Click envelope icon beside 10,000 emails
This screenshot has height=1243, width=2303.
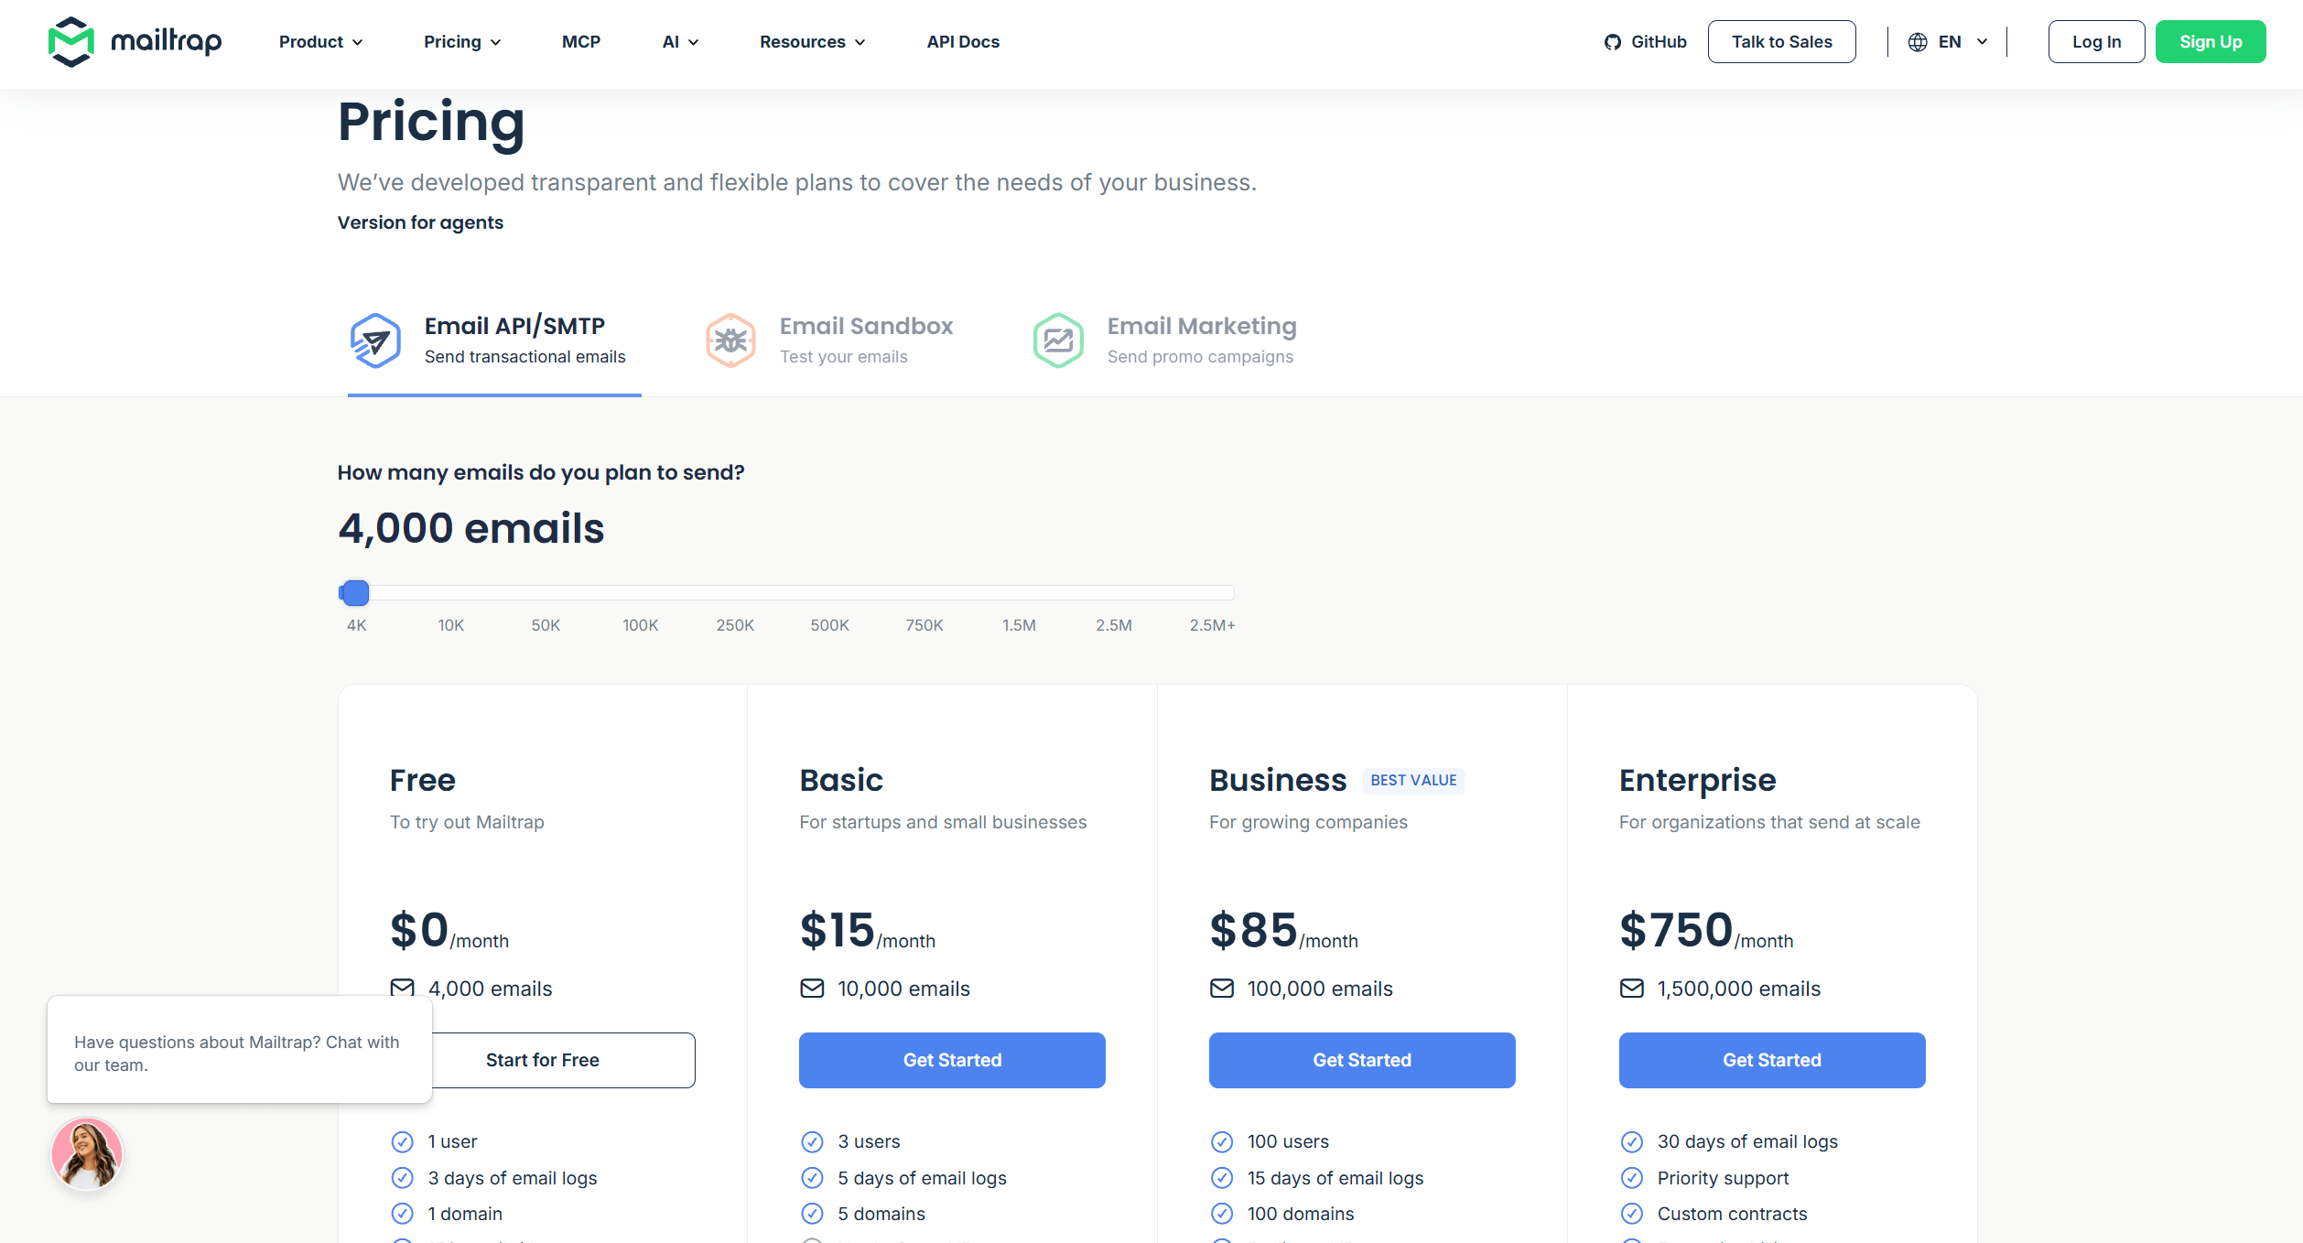click(812, 989)
